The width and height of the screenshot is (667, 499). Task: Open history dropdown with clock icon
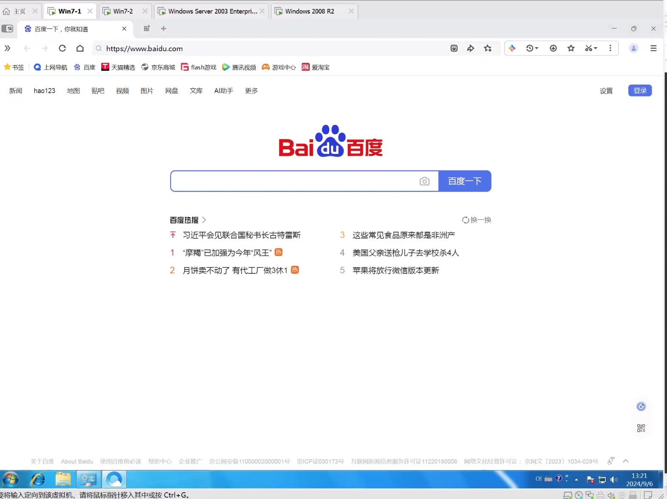point(532,48)
